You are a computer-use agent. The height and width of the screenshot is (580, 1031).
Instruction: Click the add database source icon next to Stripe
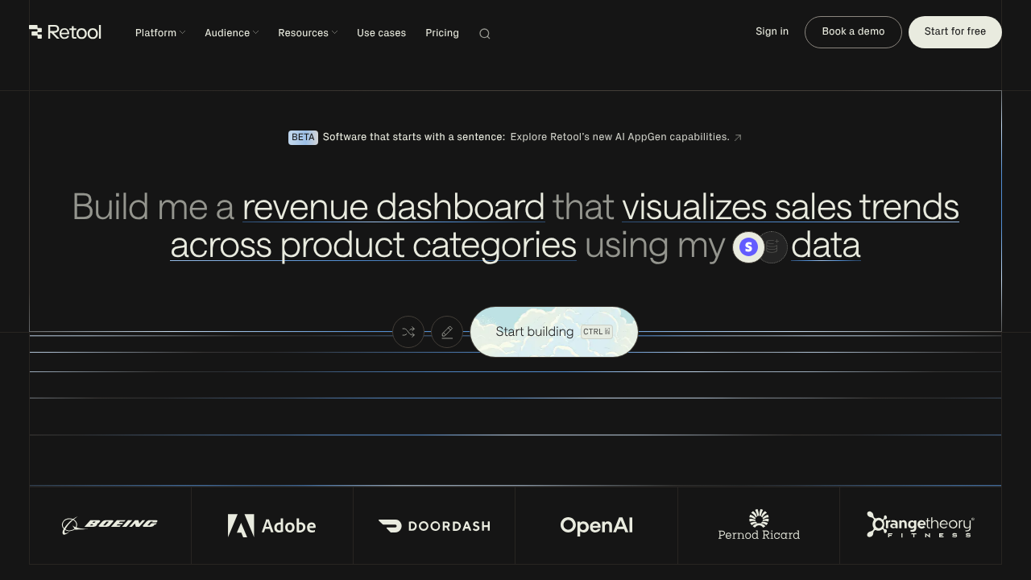click(x=772, y=247)
